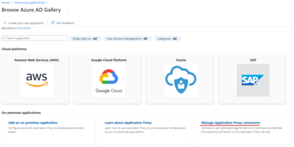Image resolution: width=294 pixels, height=147 pixels.
Task: Go to Home breadcrumb
Action: tap(5, 3)
